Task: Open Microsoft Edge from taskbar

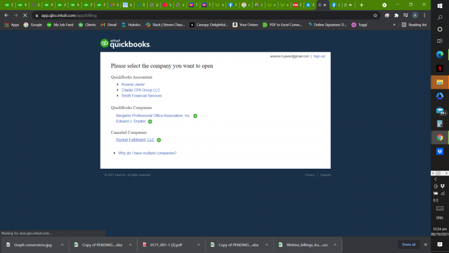Action: coord(440,55)
